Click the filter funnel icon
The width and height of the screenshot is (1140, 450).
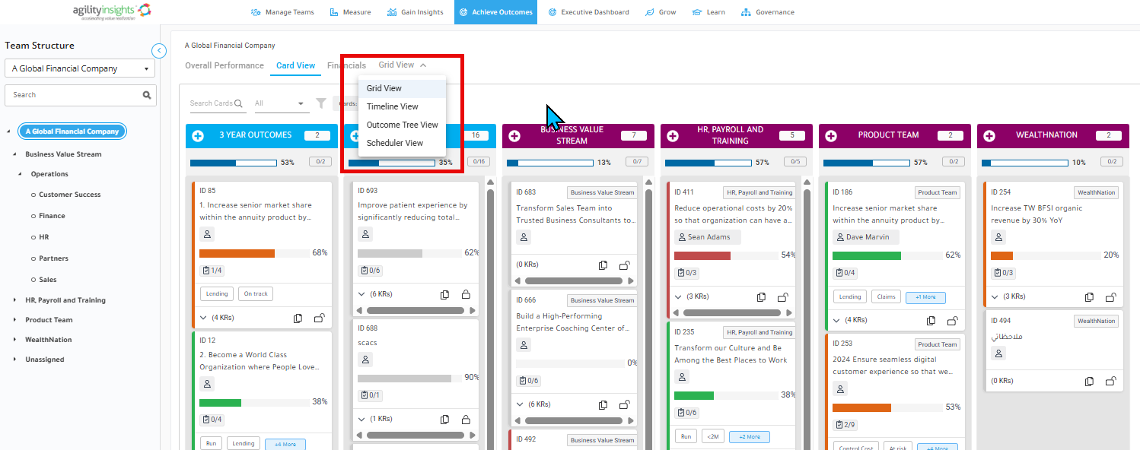[x=321, y=103]
